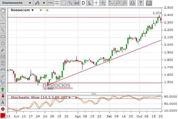178x119 pixels.
Task: Select the S speed lines tool
Action: click(x=3, y=83)
